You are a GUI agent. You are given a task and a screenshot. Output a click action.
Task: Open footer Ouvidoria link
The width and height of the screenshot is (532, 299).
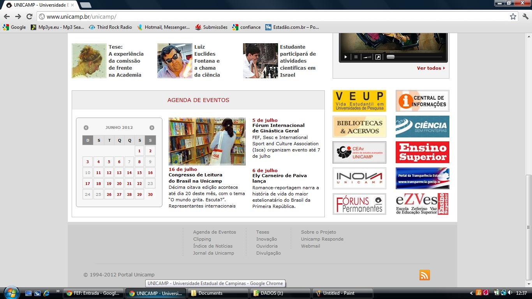(267, 246)
